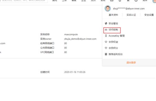Click the 创建时间 label
Image resolution: width=156 pixels, height=101 pixels.
(x=45, y=72)
